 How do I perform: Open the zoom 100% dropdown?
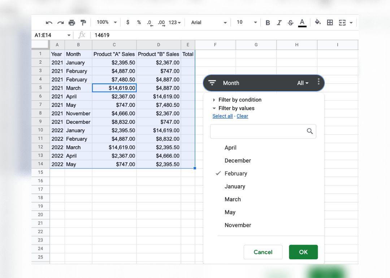[x=107, y=22]
